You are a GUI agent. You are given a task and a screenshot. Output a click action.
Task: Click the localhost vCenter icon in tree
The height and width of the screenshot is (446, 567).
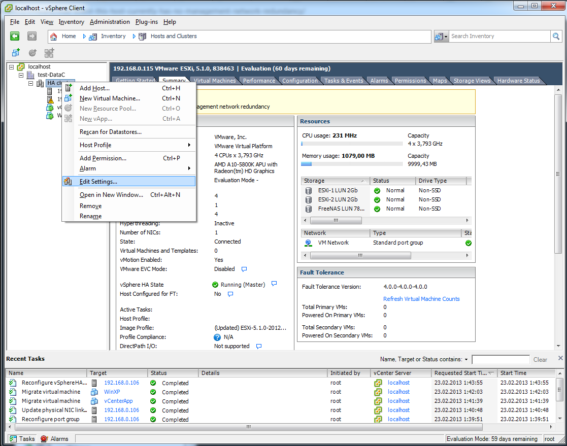[x=21, y=67]
